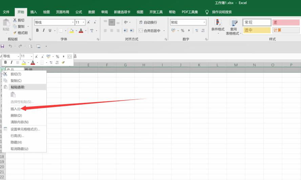Align text left in the ribbon

click(105, 30)
